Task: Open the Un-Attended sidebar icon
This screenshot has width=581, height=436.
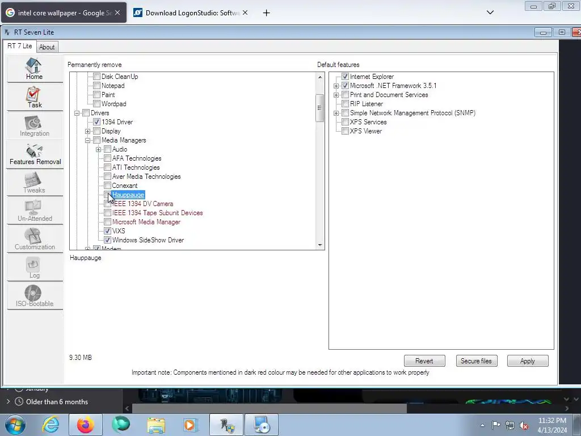Action: (x=34, y=211)
